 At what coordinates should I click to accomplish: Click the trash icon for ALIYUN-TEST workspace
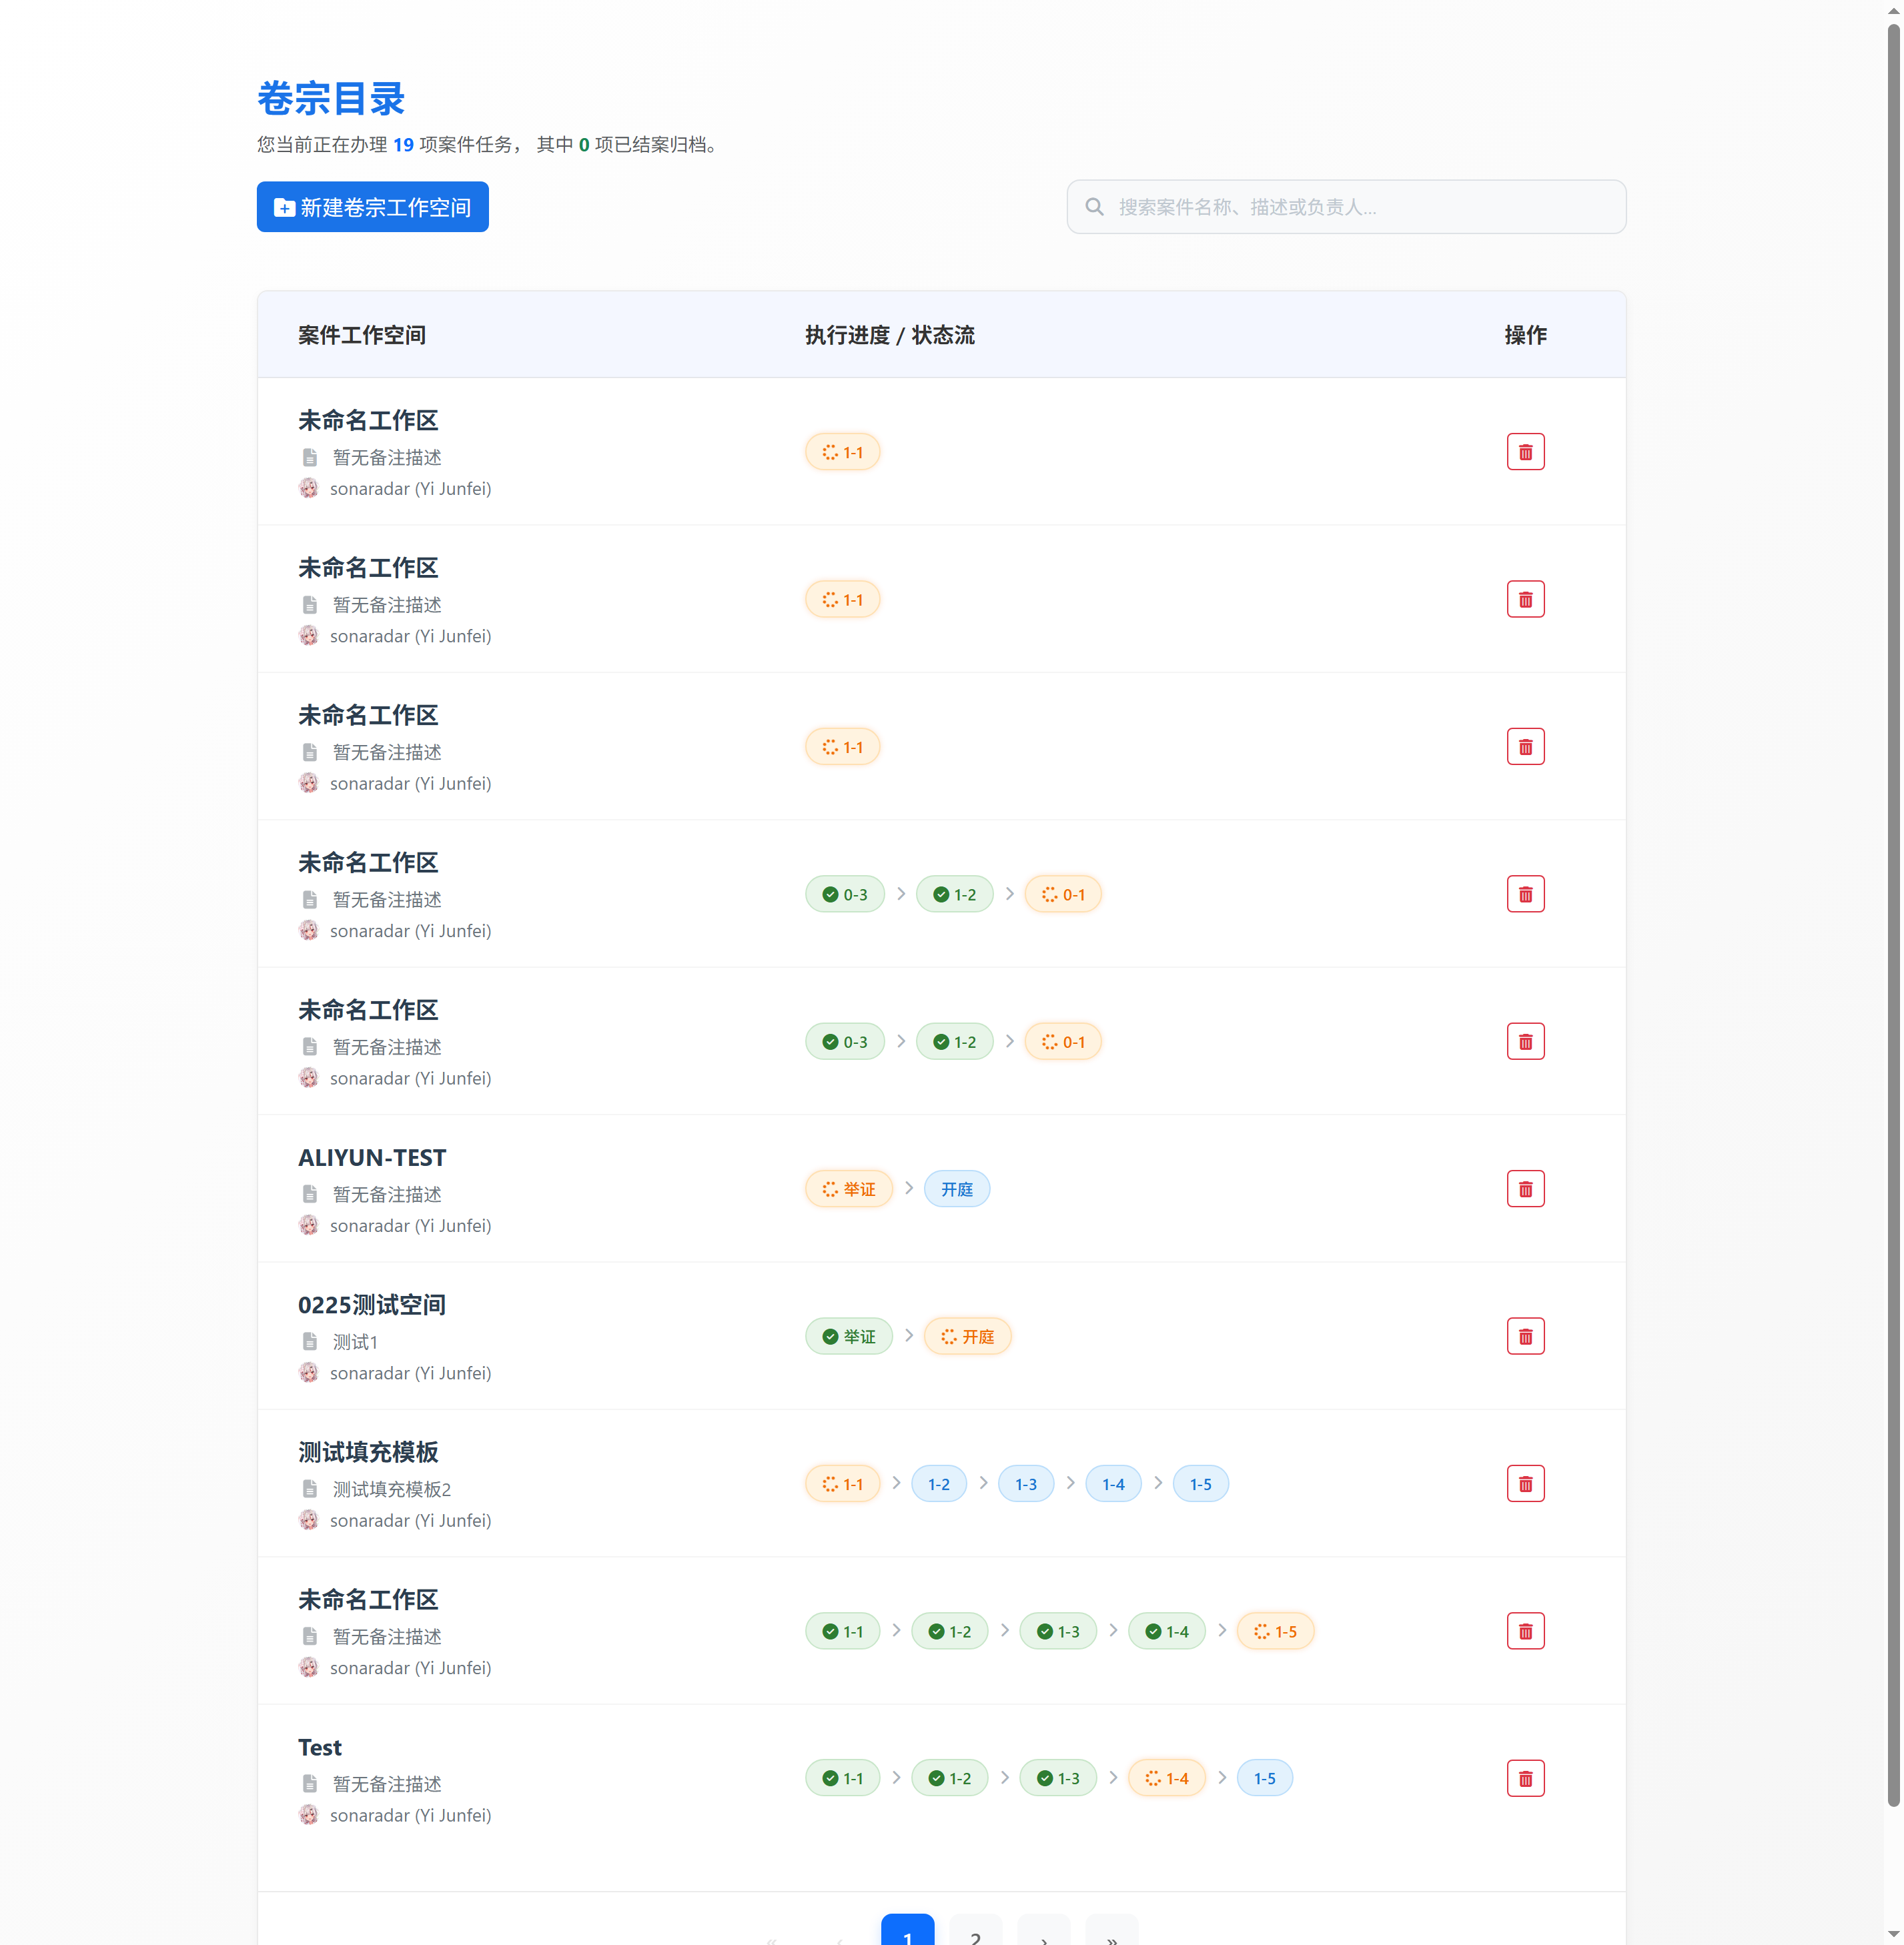pos(1525,1188)
